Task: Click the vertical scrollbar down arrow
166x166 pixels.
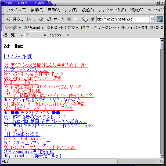Action: pos(162,156)
